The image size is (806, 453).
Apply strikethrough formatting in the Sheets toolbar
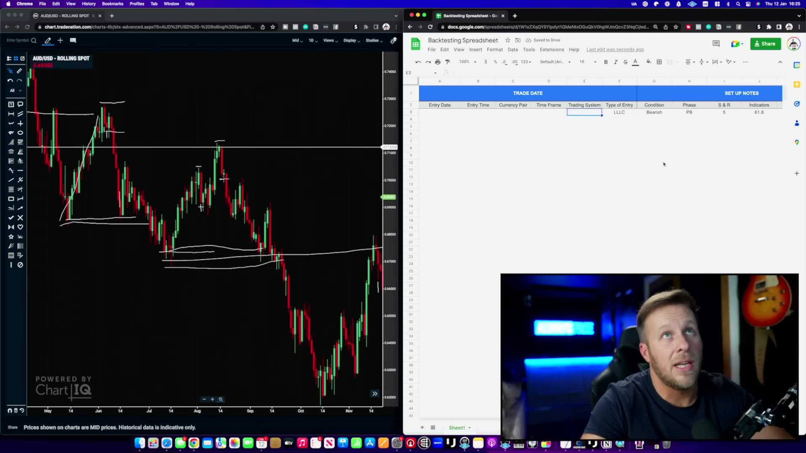pos(626,62)
